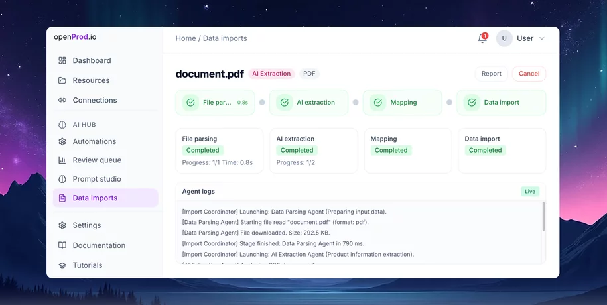Image resolution: width=607 pixels, height=305 pixels.
Task: Click the Documentation book icon
Action: [62, 245]
